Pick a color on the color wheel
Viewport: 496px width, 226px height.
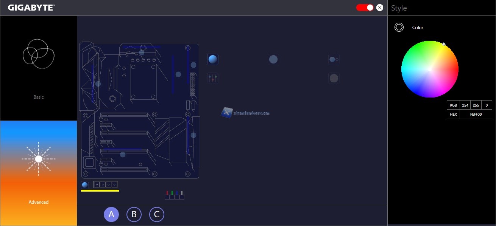pos(430,69)
